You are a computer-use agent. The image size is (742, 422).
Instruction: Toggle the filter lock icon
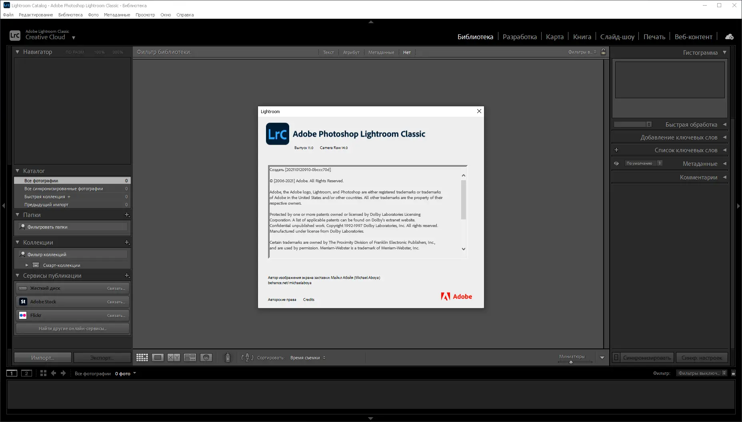603,52
